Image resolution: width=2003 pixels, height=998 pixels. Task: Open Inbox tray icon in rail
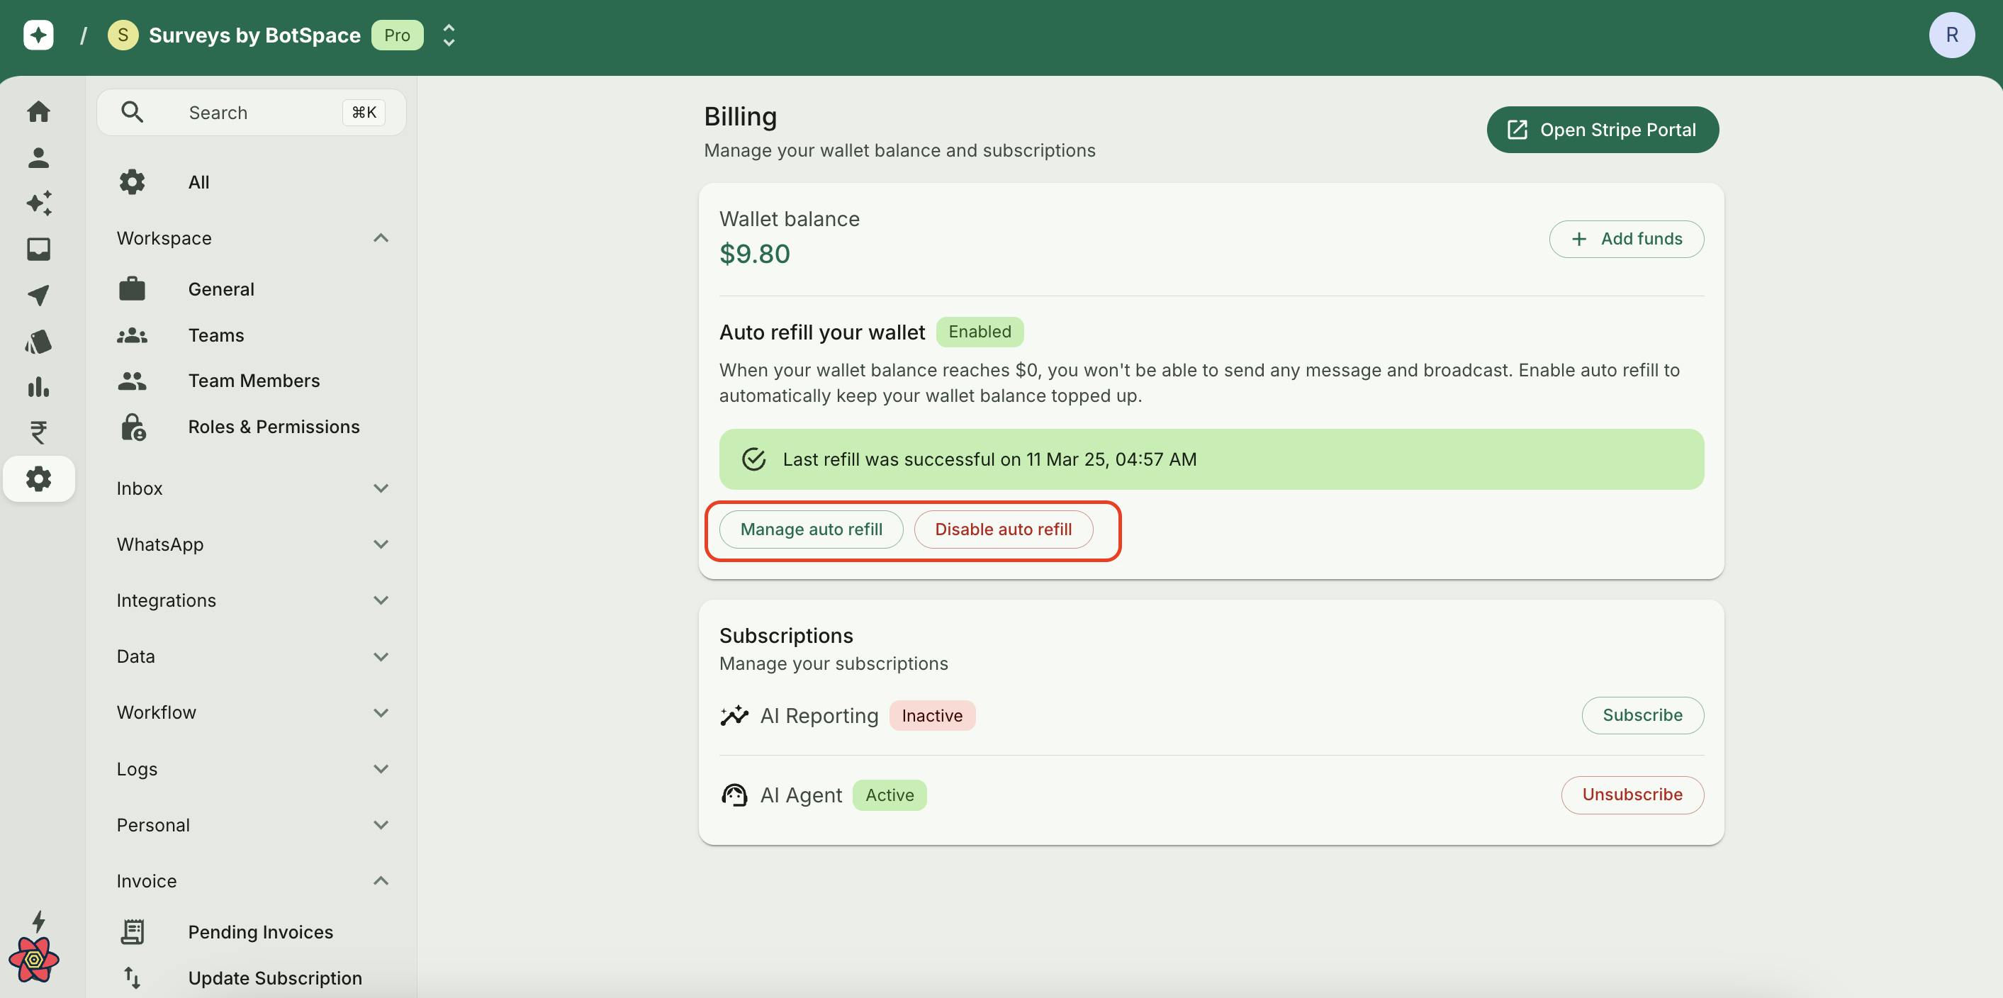point(38,249)
